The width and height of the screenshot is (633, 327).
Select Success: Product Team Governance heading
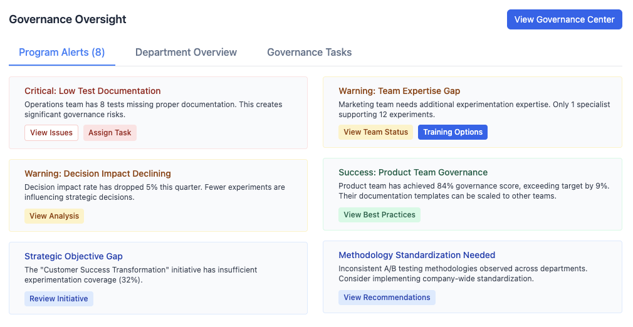[x=413, y=172]
